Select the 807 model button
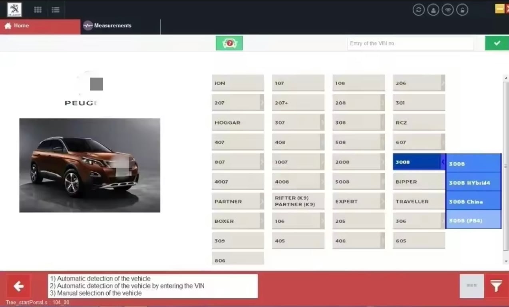509x307 pixels. [x=238, y=162]
